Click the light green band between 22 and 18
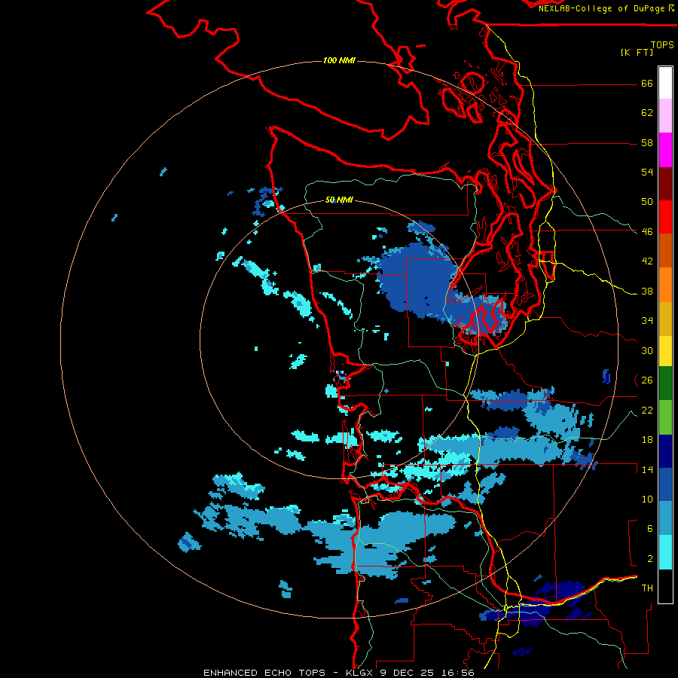The width and height of the screenshot is (678, 678). (x=665, y=417)
